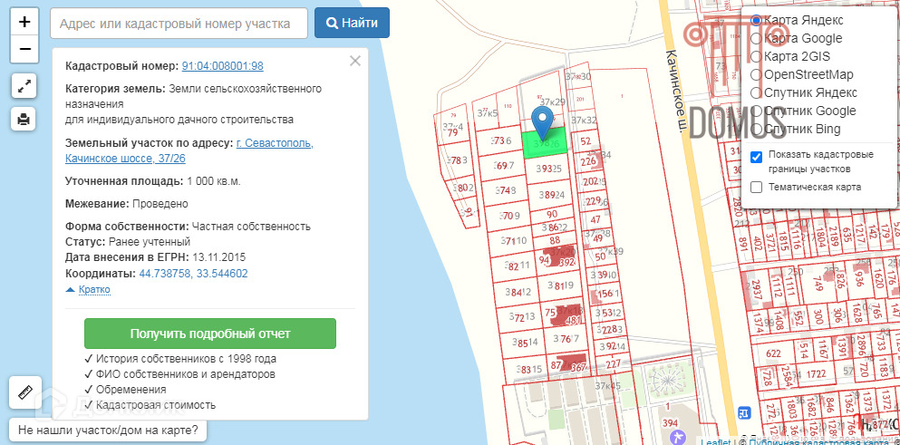This screenshot has width=900, height=445.
Task: Select OpenStreetMap base layer
Action: click(x=756, y=74)
